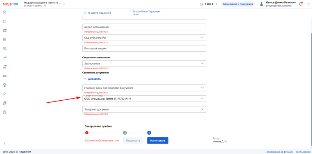Image resolution: width=312 pixels, height=154 pixels.
Task: Click the user avatar icon
Action: 261,4
